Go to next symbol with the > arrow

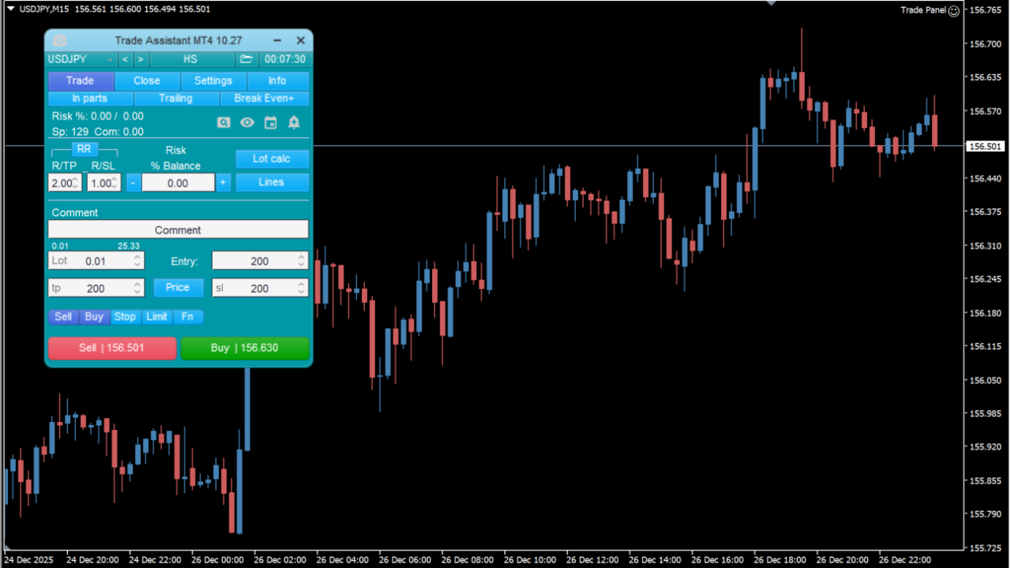click(x=141, y=59)
